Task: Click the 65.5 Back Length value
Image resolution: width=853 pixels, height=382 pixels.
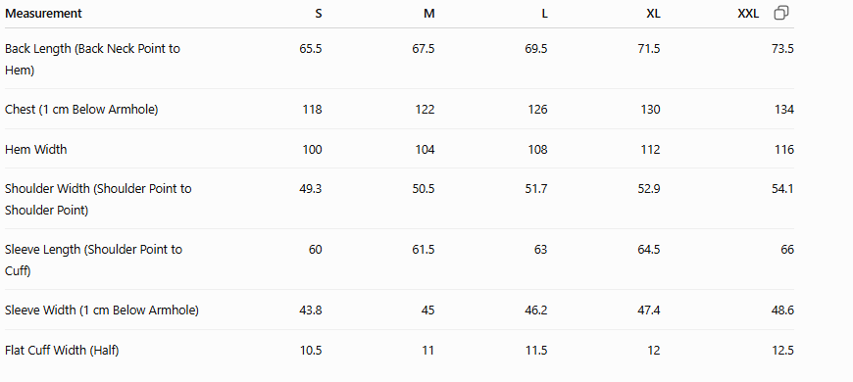Action: pyautogui.click(x=311, y=49)
